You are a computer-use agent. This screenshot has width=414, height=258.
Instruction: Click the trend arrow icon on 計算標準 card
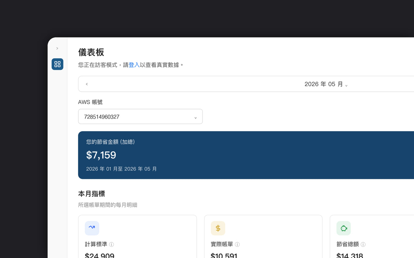click(92, 228)
